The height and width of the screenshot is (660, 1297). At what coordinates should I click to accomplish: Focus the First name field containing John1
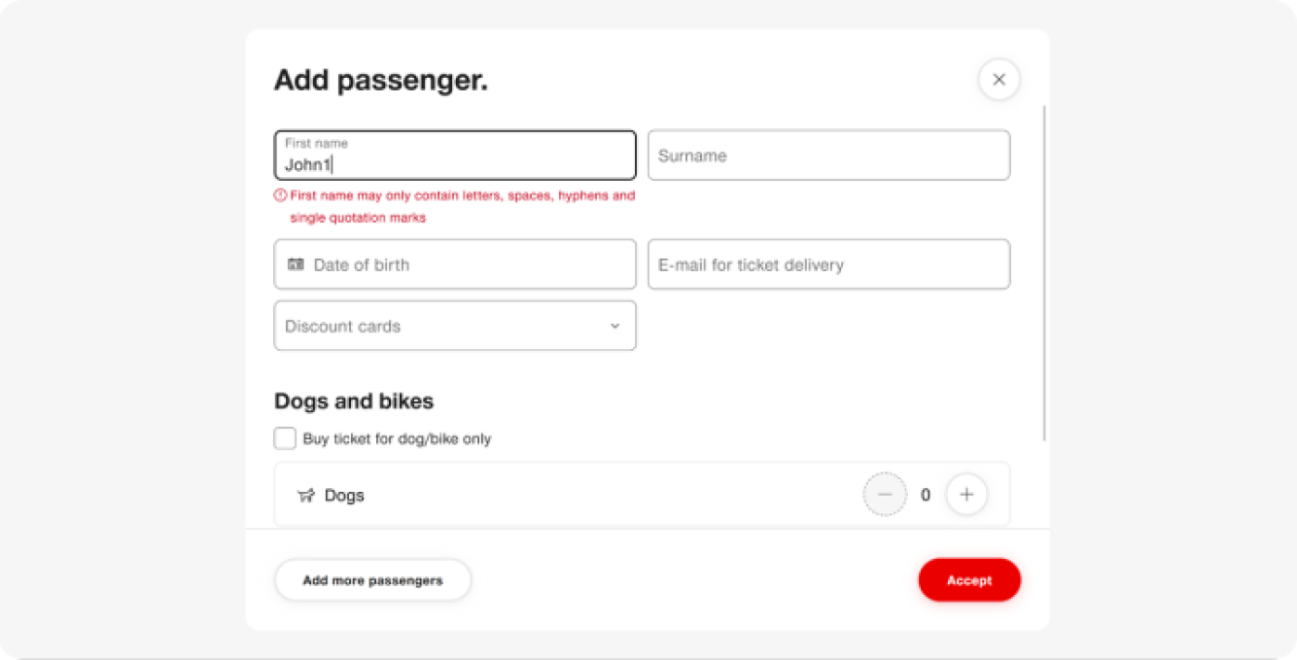(x=455, y=156)
